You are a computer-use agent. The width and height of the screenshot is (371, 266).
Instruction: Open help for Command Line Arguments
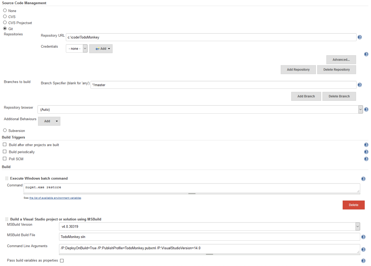363,250
